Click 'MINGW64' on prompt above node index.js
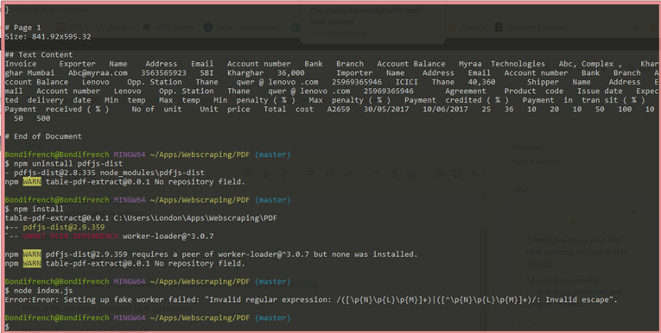Viewport: 661px width, 333px height. coord(130,281)
